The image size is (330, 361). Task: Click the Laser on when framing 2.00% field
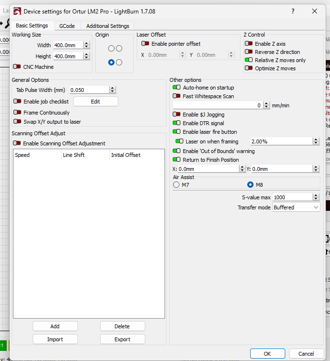coord(281,142)
